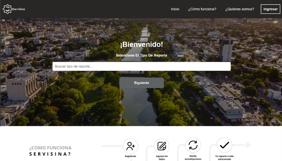Click the ¿COMO FUNCIONA SERVISINA? heading

coord(50,151)
